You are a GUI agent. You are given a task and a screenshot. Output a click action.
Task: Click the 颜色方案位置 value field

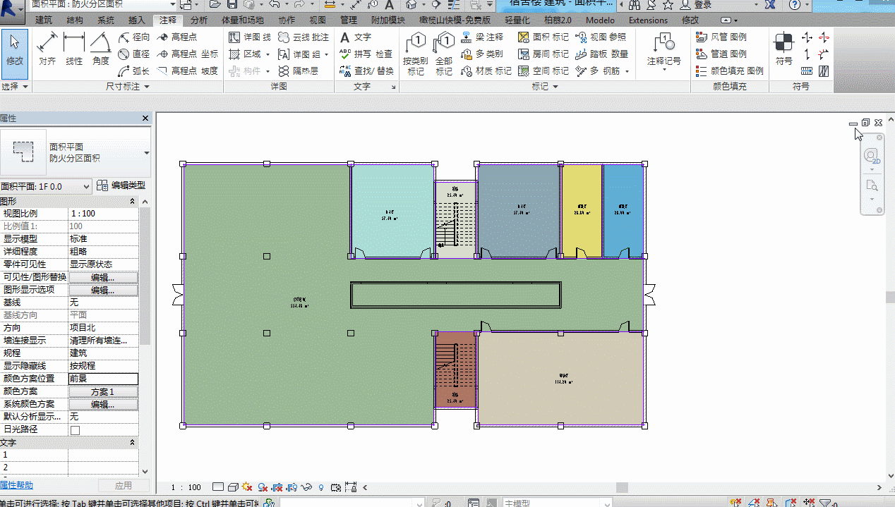coord(103,379)
